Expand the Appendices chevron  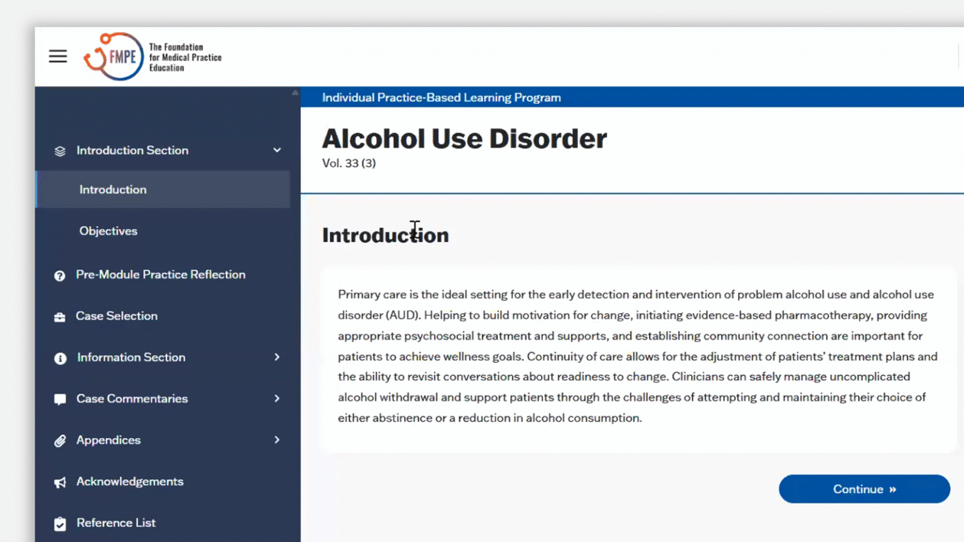coord(277,440)
